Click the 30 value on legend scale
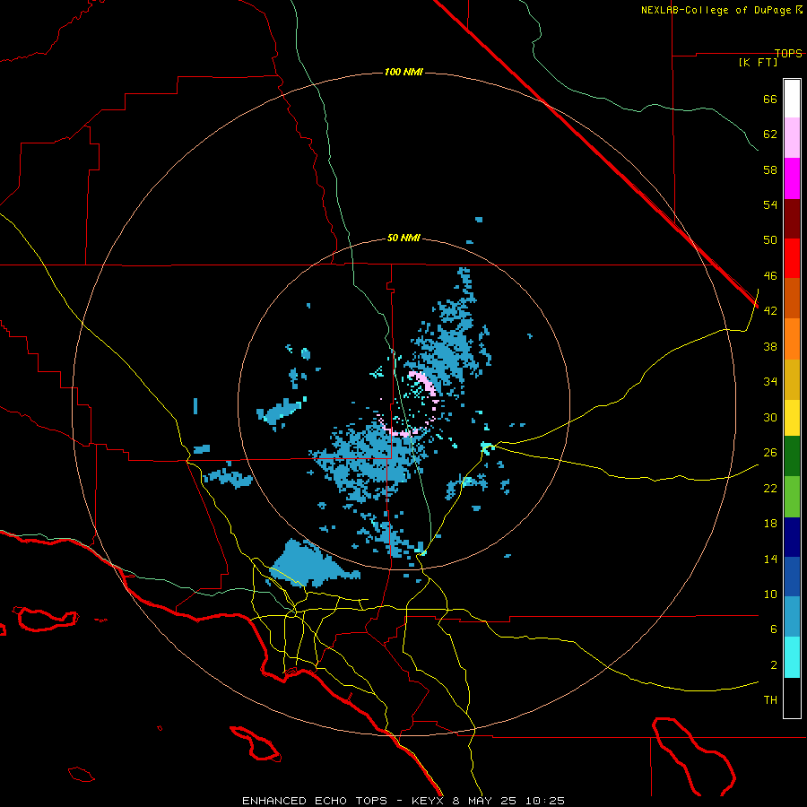The image size is (807, 807). 770,417
